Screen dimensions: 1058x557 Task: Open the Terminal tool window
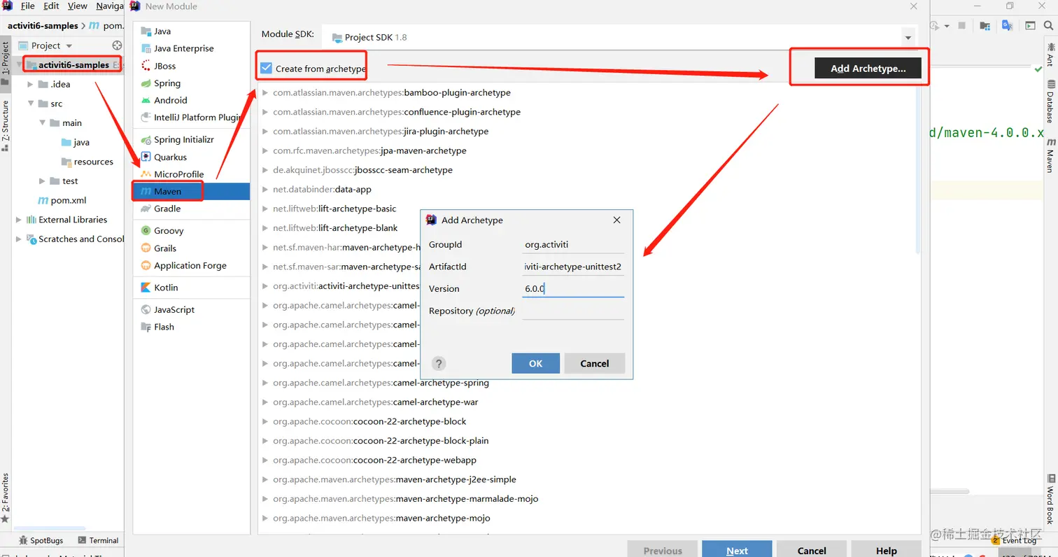pos(98,540)
